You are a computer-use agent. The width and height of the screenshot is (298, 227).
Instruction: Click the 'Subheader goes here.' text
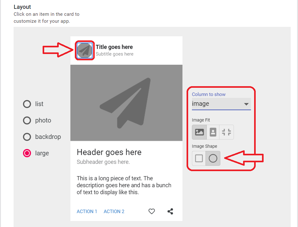point(103,162)
